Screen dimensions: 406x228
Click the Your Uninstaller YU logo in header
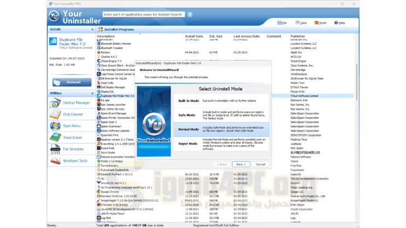[55, 16]
